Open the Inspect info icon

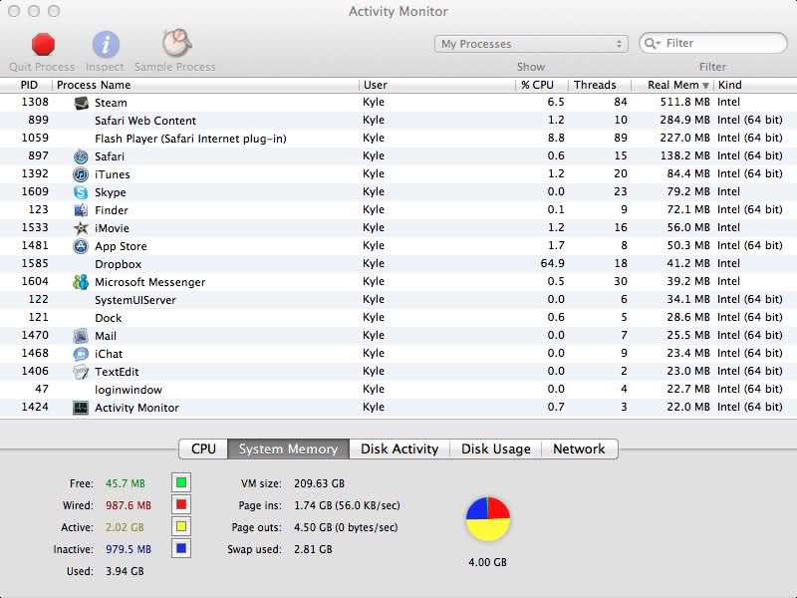click(106, 44)
